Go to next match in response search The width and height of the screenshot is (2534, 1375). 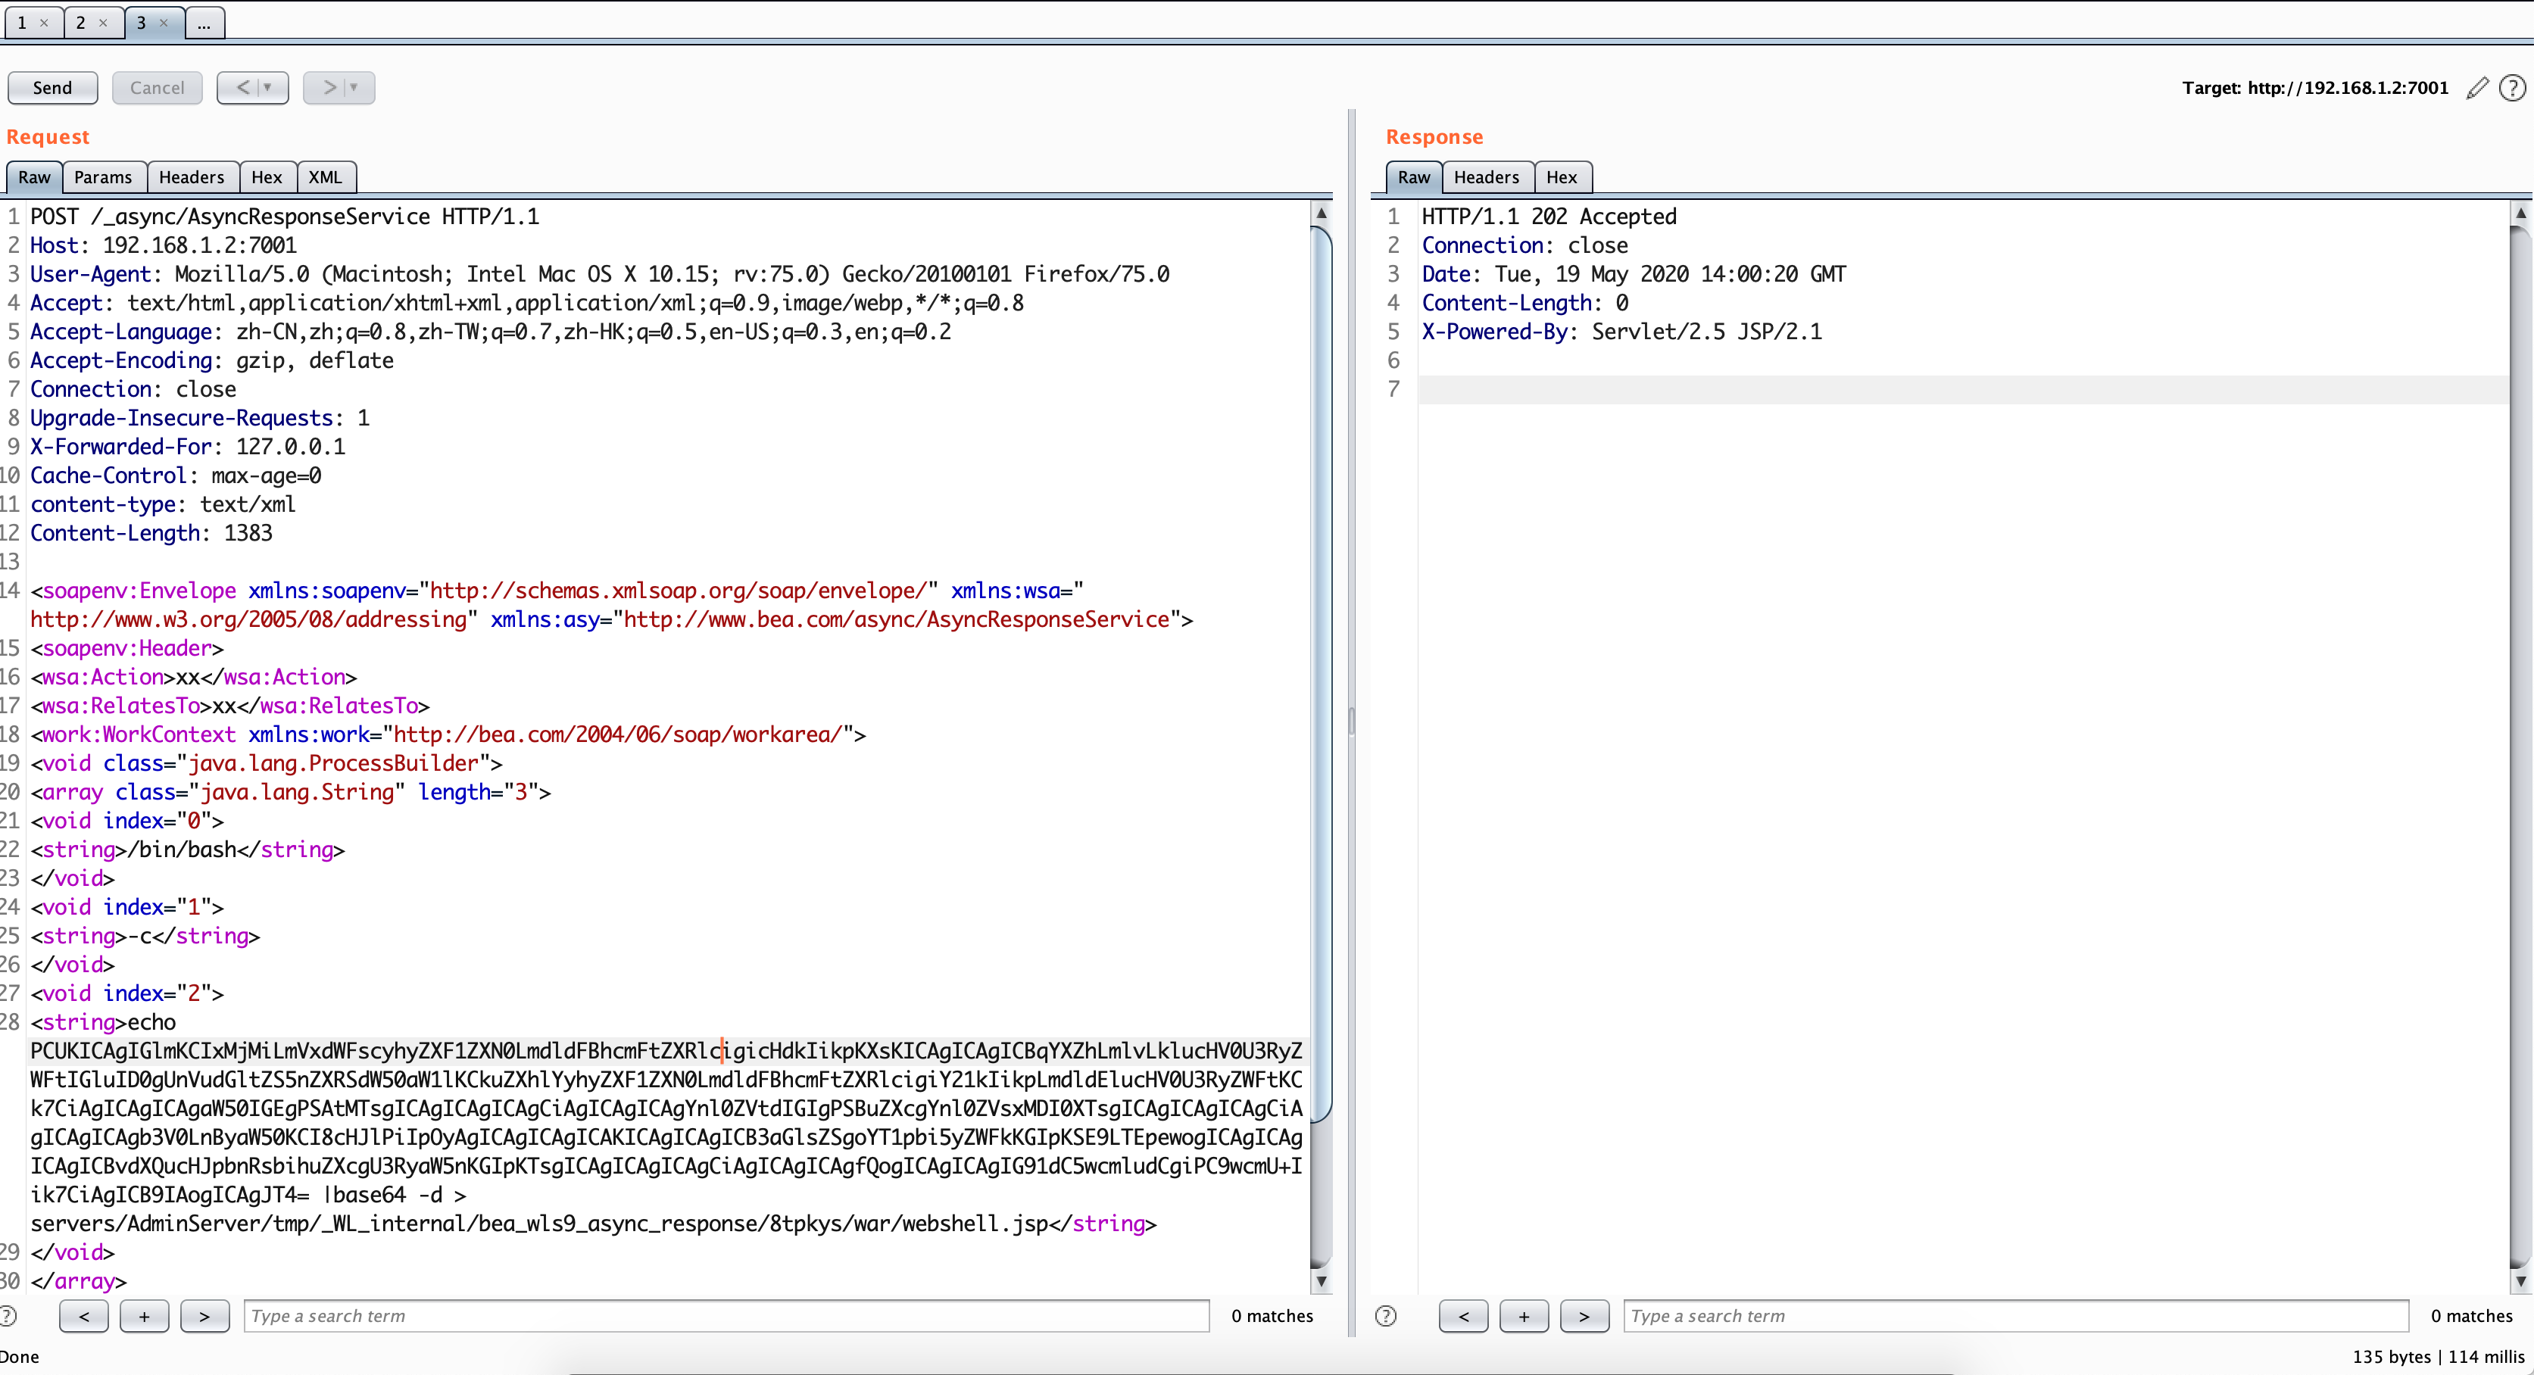click(x=1584, y=1316)
